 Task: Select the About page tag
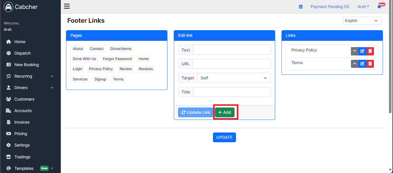[x=78, y=49]
